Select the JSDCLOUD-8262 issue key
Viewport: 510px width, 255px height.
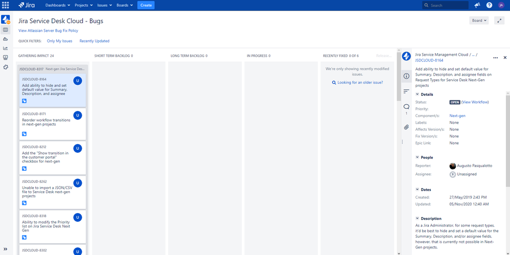(x=35, y=181)
